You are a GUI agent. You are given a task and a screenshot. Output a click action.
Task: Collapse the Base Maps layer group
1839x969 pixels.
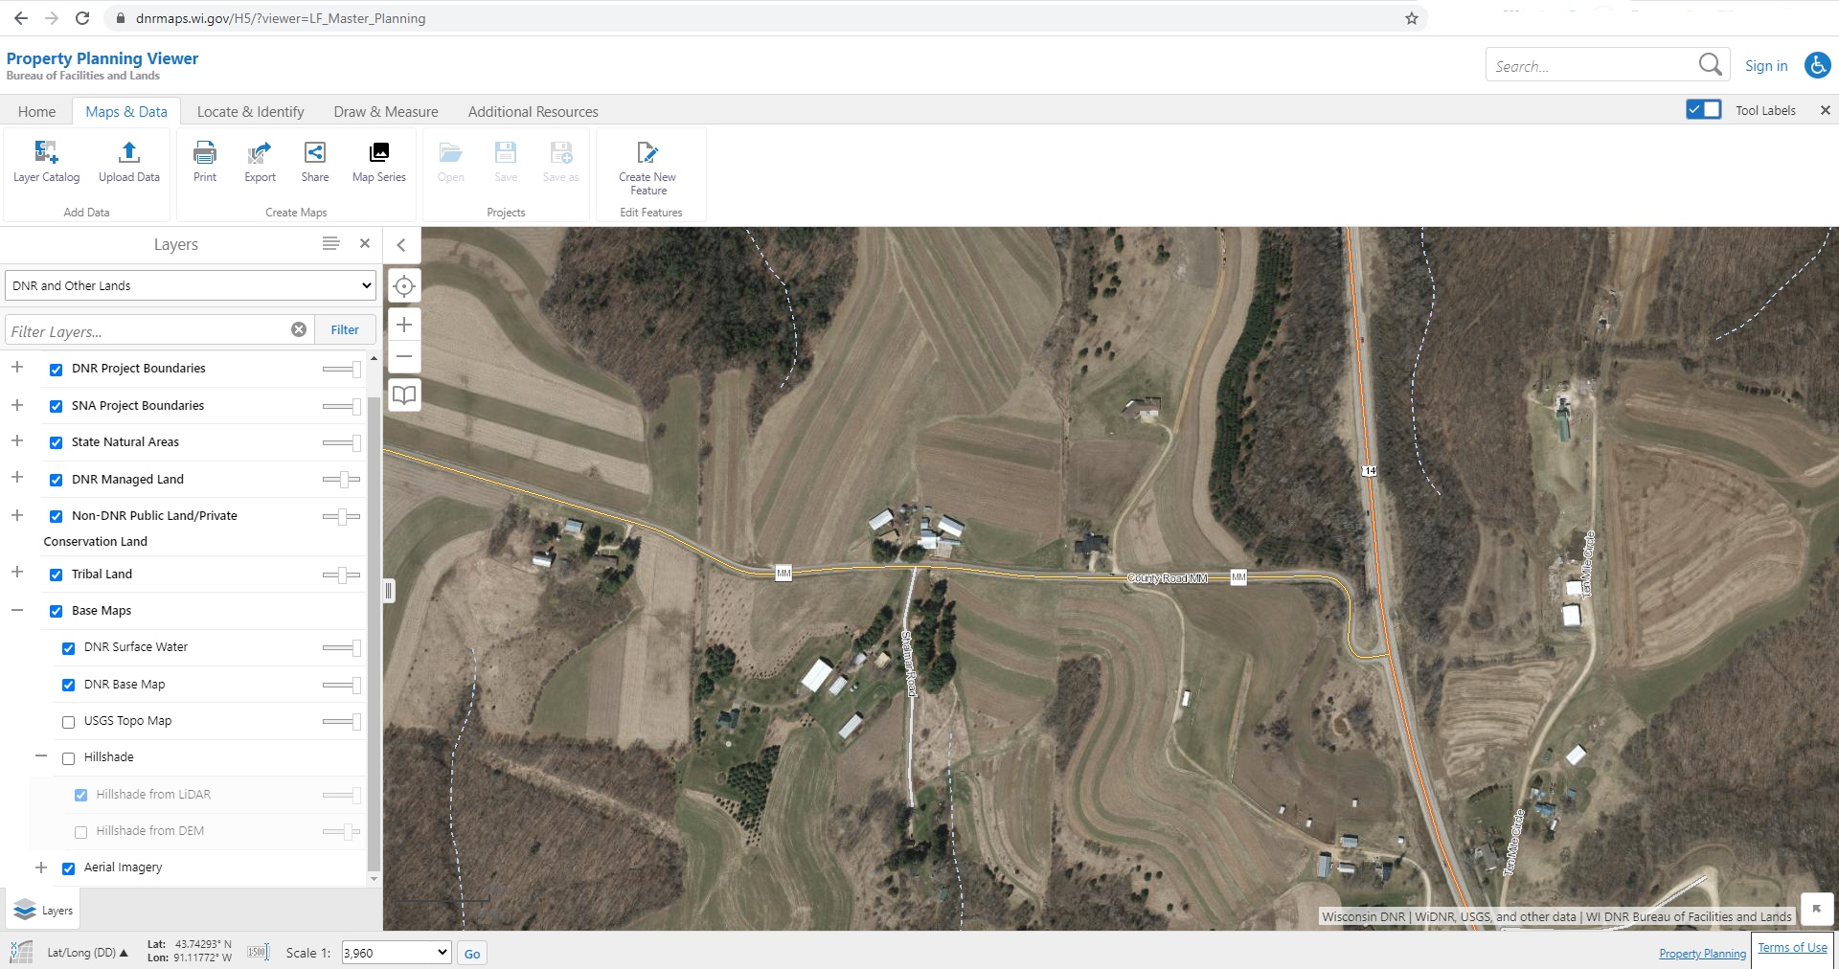click(17, 610)
